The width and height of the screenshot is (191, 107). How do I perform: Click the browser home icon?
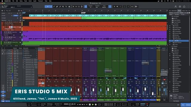coord(170,11)
